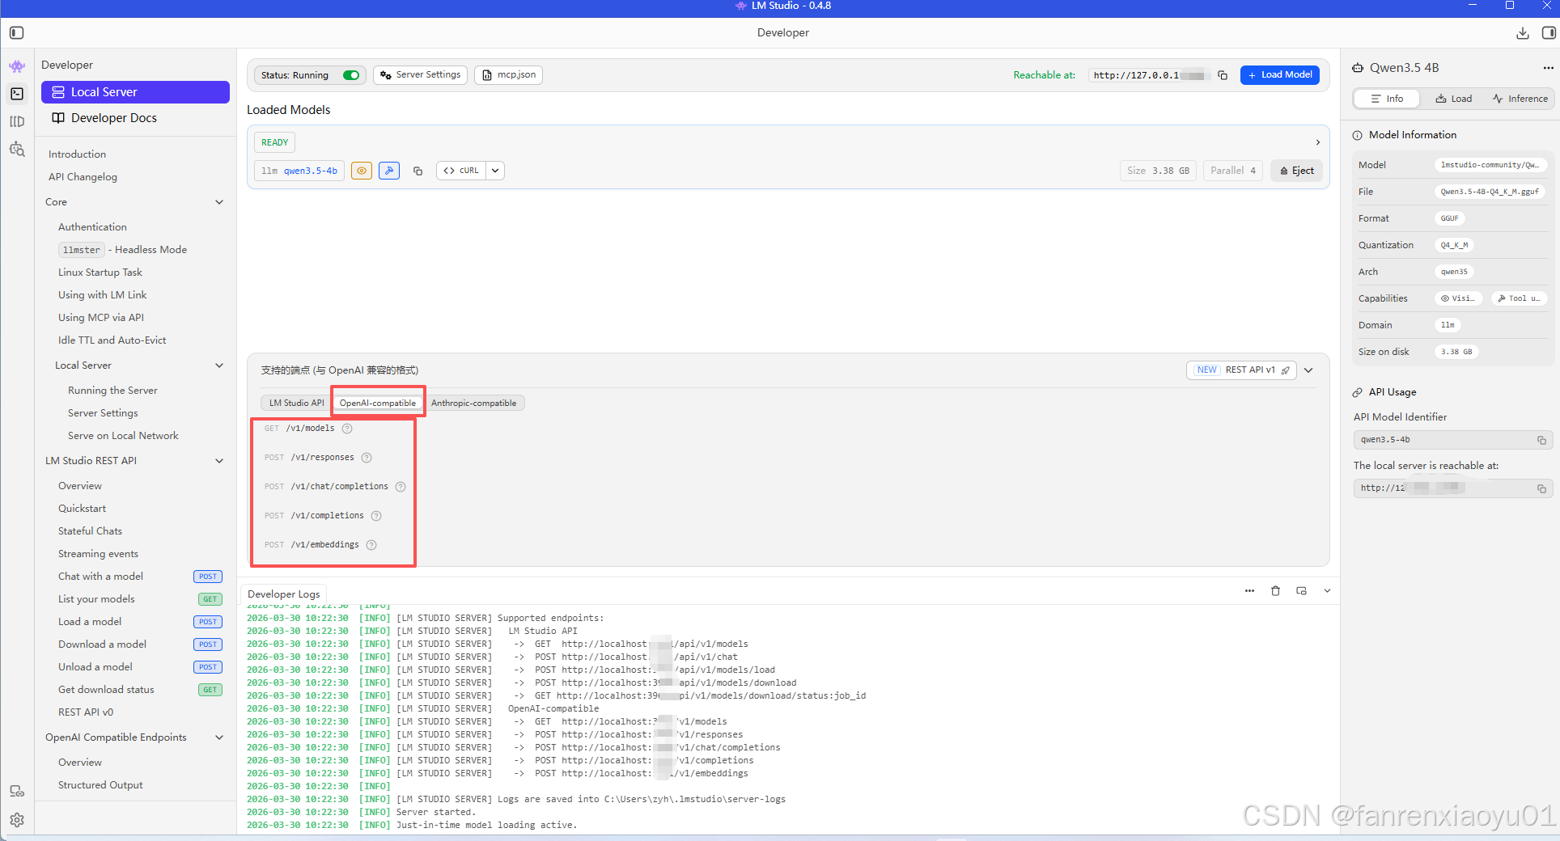Open the downloads icon in top bar
The image size is (1560, 841).
(1523, 33)
